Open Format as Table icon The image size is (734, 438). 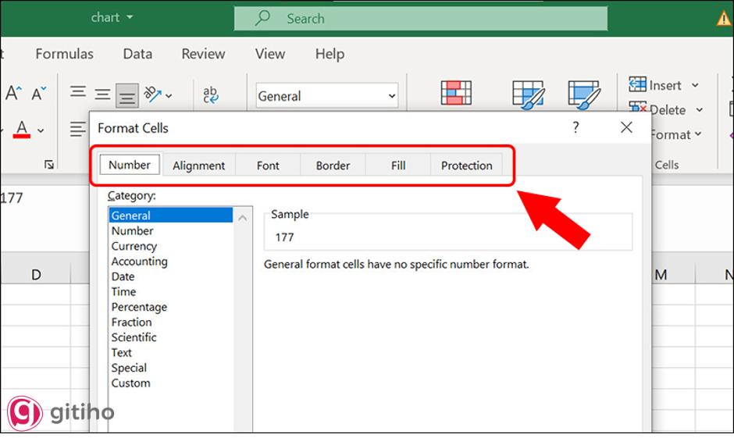click(x=529, y=94)
